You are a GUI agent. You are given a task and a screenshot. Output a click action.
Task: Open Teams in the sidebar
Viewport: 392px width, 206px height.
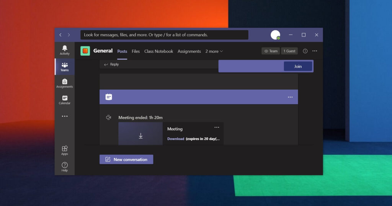64,67
